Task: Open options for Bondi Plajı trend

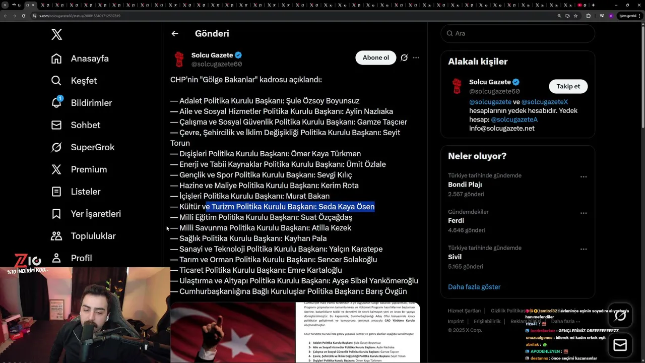Action: (x=584, y=176)
